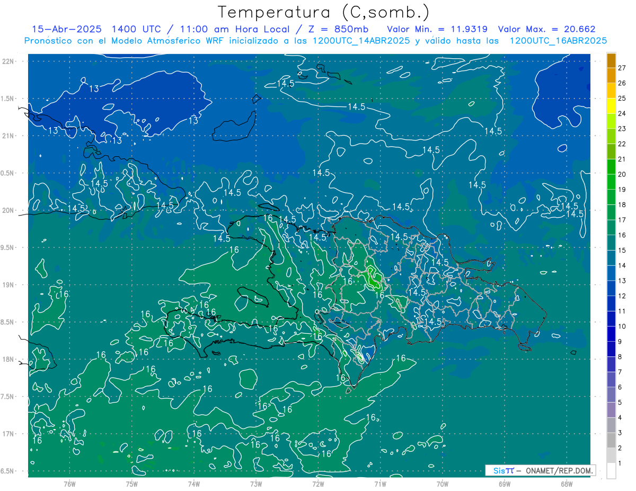Screen dimensions: 636x491
Task: Click the '76W' longitude axis label
Action: pyautogui.click(x=69, y=484)
